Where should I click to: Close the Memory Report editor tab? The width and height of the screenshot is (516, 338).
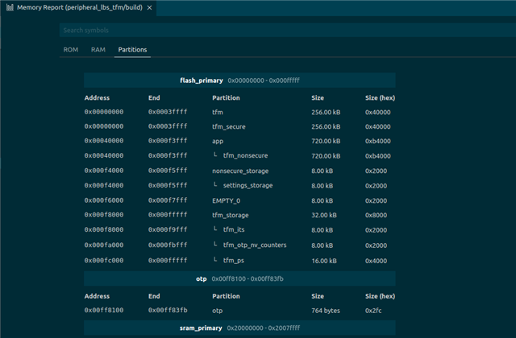point(151,7)
